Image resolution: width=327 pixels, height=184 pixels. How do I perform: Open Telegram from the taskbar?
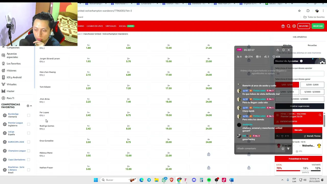[x=149, y=180]
